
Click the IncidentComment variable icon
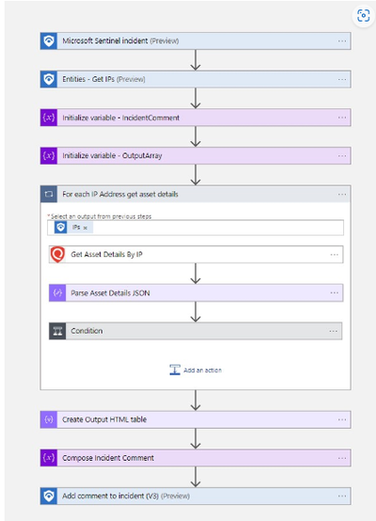click(49, 118)
